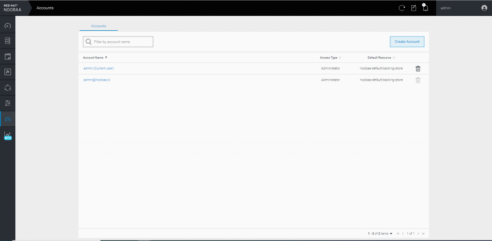This screenshot has width=492, height=241.
Task: Sort by Default Resource column
Action: tap(381, 58)
